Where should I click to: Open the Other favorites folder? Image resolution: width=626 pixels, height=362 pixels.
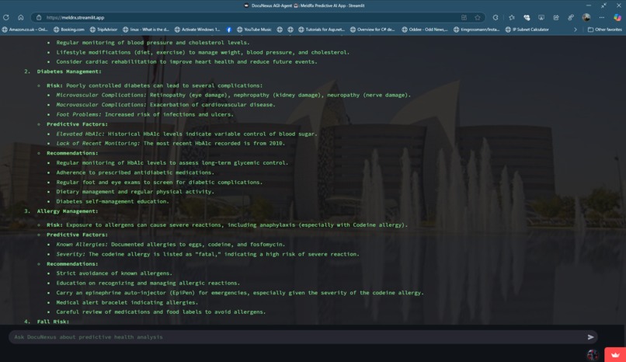[604, 30]
